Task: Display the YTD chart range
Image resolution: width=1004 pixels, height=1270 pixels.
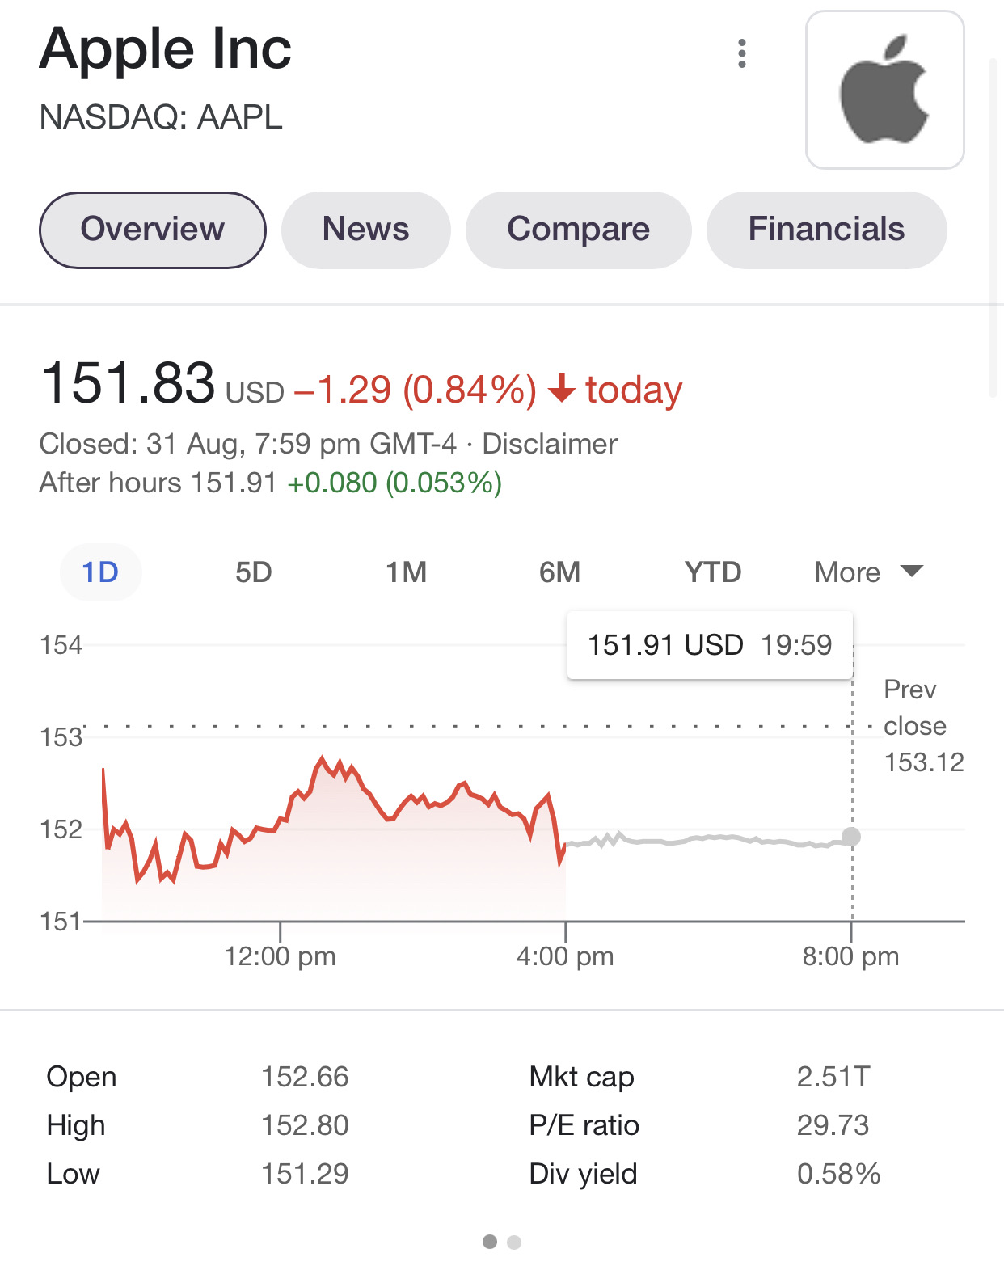Action: [x=712, y=572]
